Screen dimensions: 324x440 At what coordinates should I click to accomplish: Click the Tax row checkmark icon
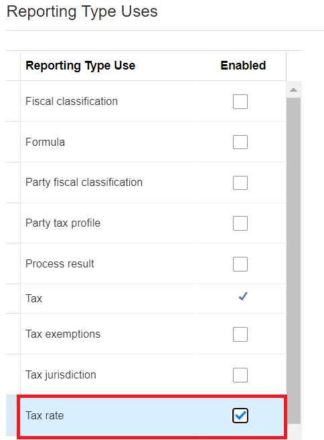[x=243, y=297]
